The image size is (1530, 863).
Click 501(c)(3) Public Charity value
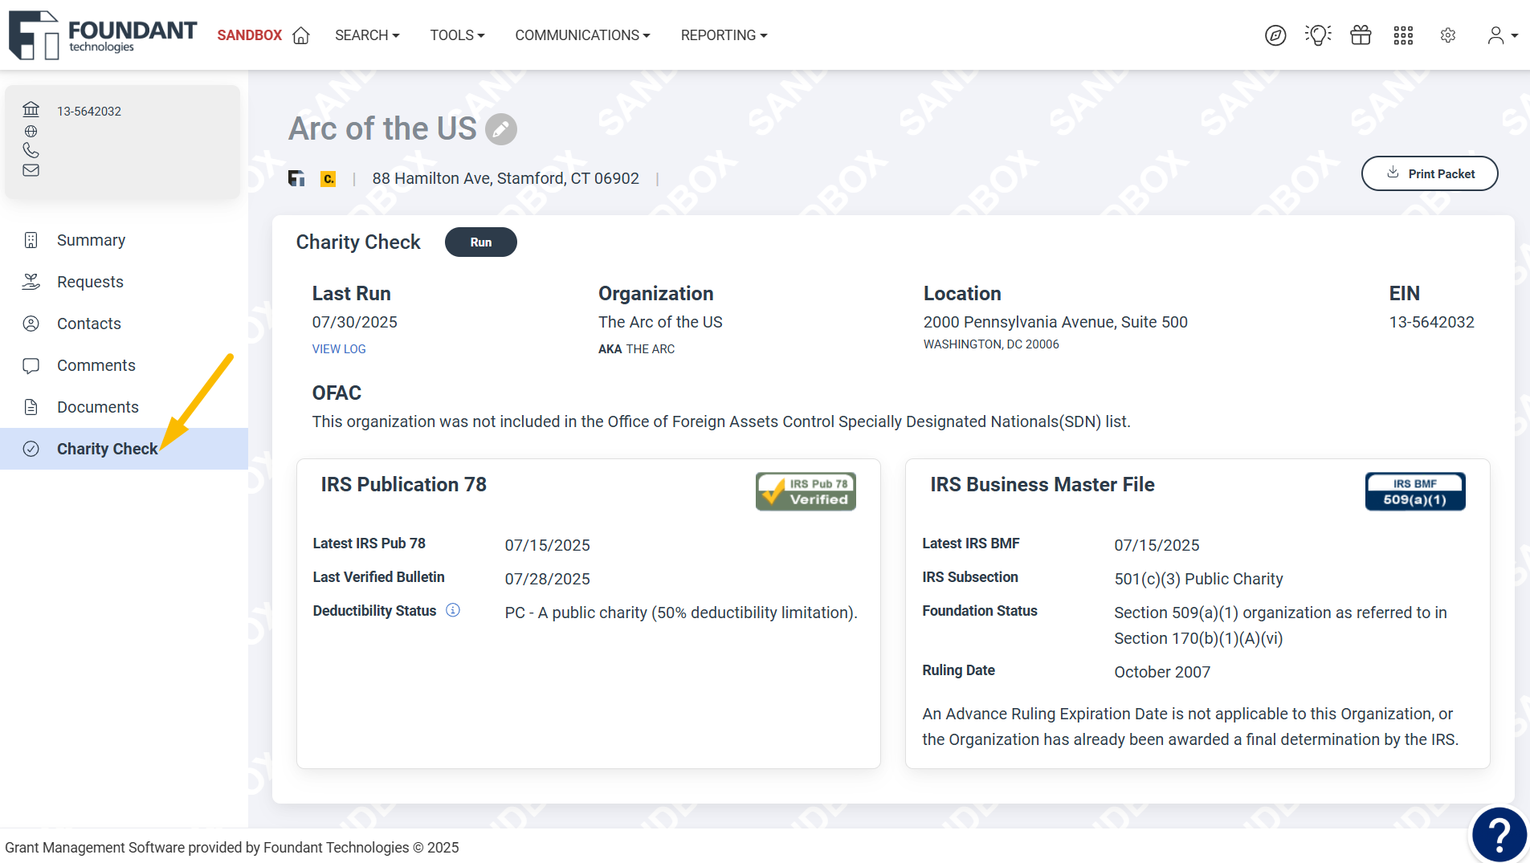coord(1198,579)
